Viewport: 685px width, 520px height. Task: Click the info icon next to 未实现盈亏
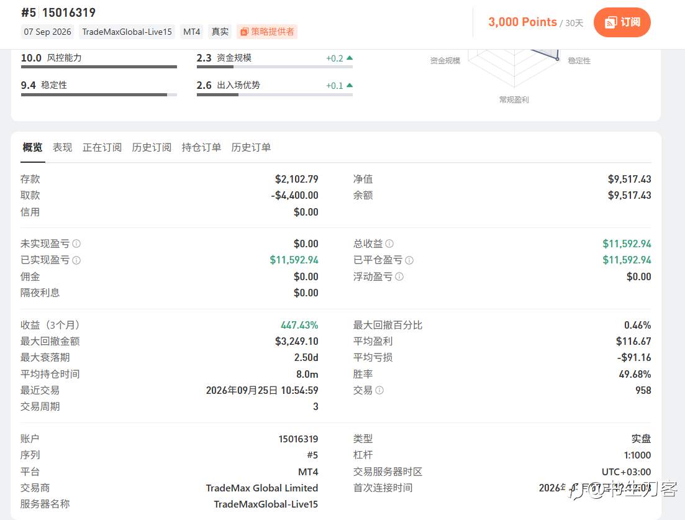click(x=76, y=244)
